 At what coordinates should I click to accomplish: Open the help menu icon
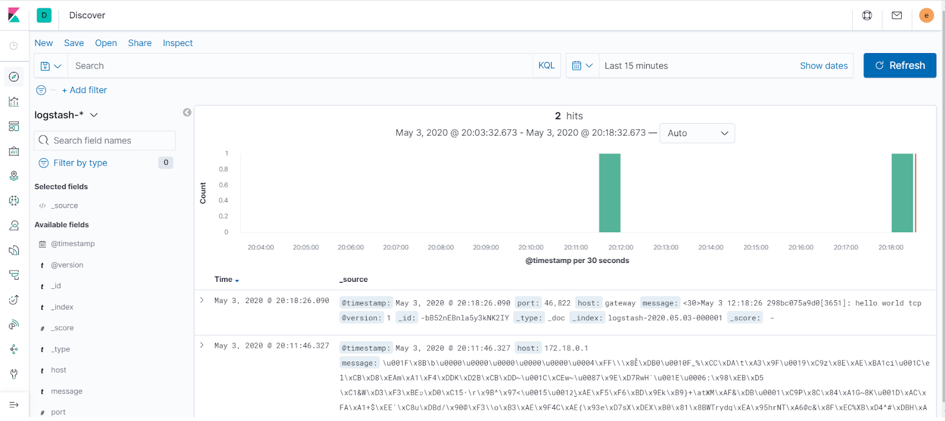coord(867,15)
